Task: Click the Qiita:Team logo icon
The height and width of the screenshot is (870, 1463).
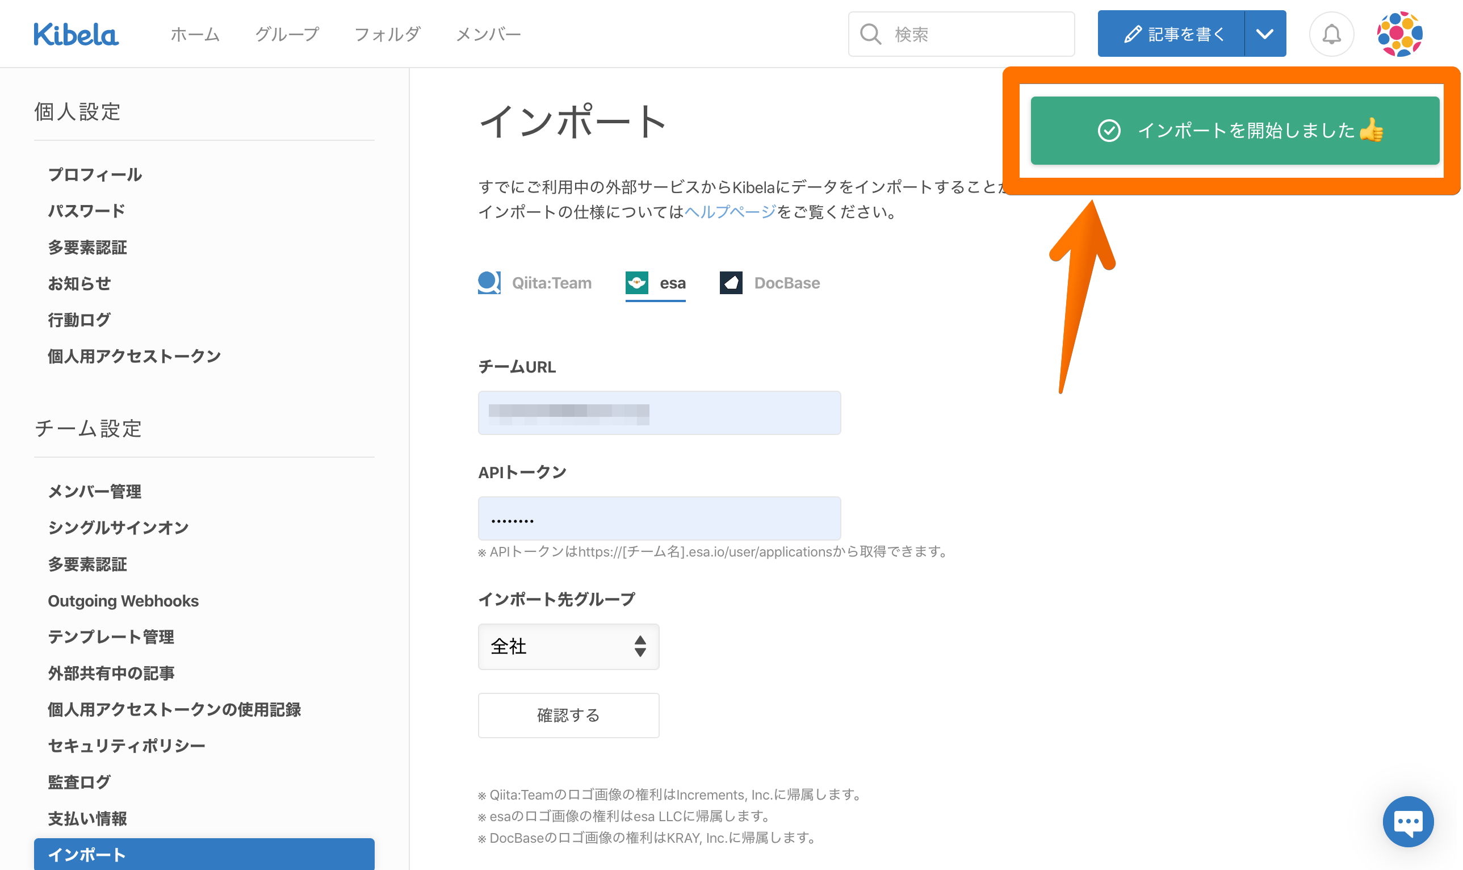Action: [489, 283]
